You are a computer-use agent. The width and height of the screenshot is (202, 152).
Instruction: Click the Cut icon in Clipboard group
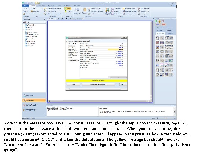click(26, 8)
